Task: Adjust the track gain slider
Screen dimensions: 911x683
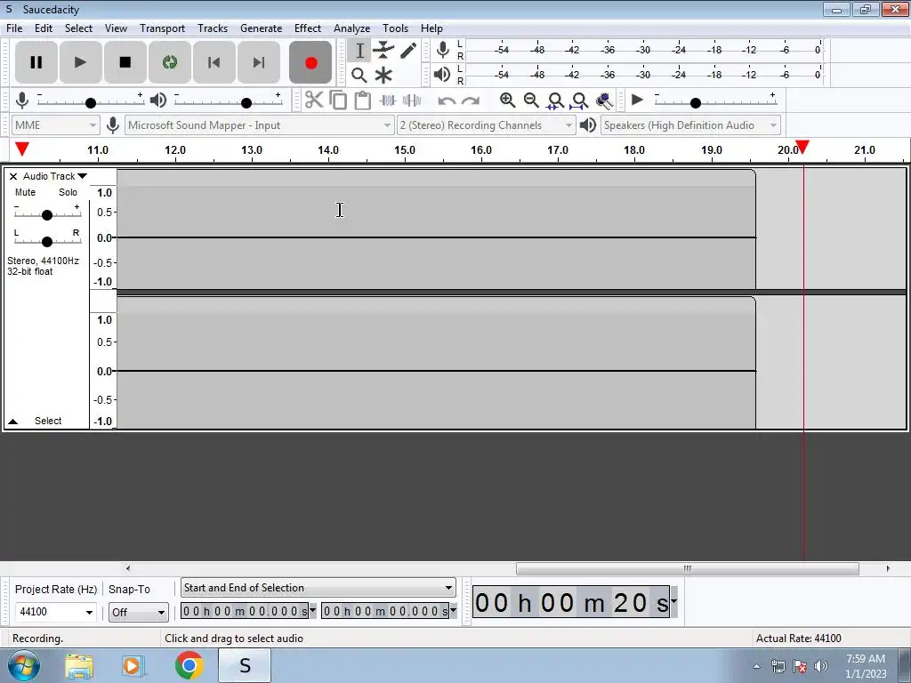Action: click(x=47, y=214)
